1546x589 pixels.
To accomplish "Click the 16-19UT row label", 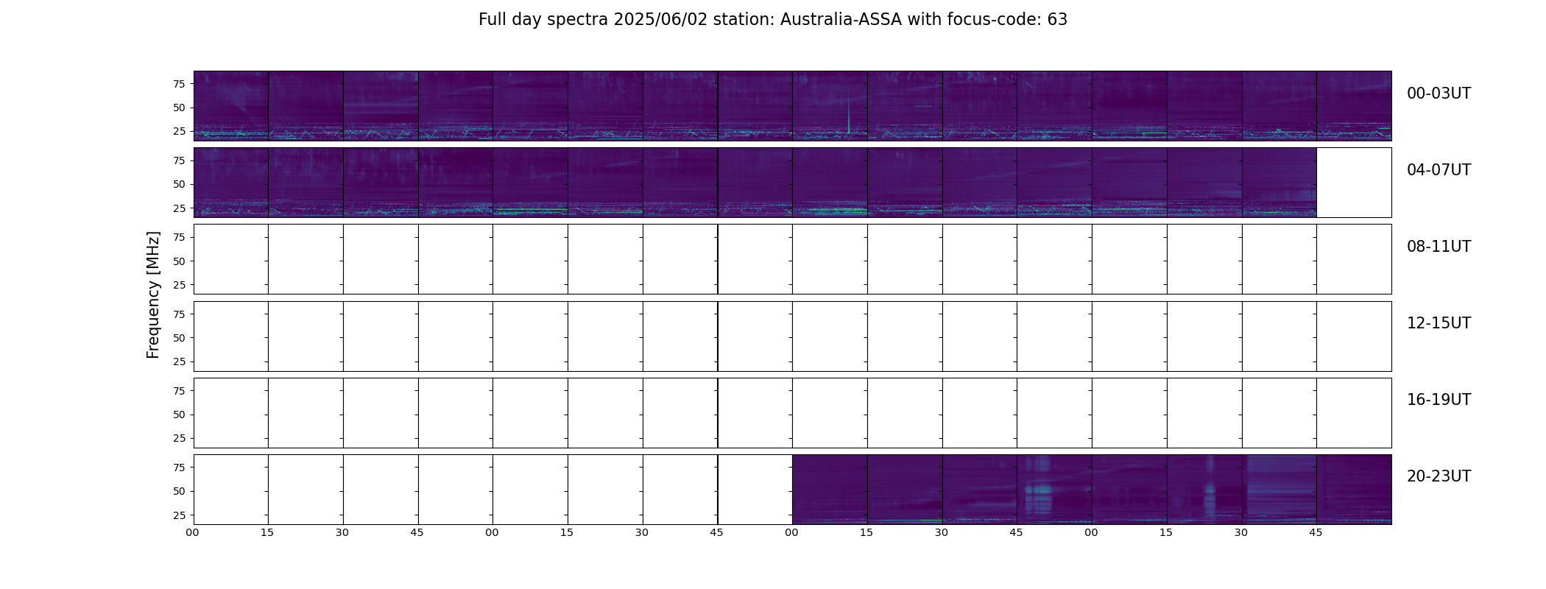I will point(1439,400).
